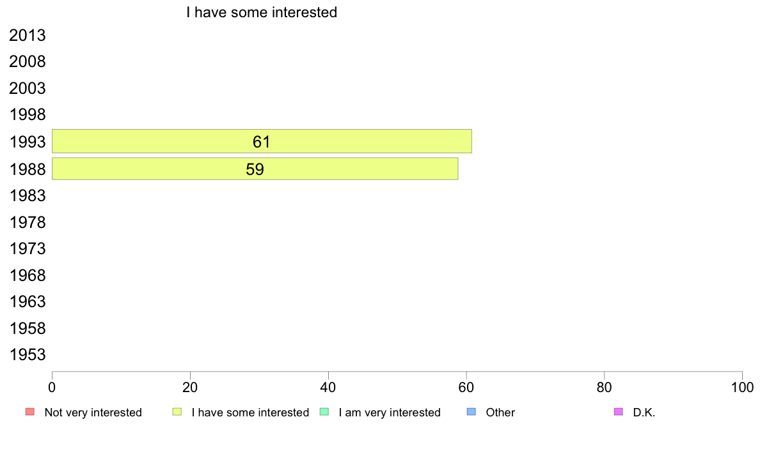Click the Other legend text label
The height and width of the screenshot is (470, 760).
[500, 413]
